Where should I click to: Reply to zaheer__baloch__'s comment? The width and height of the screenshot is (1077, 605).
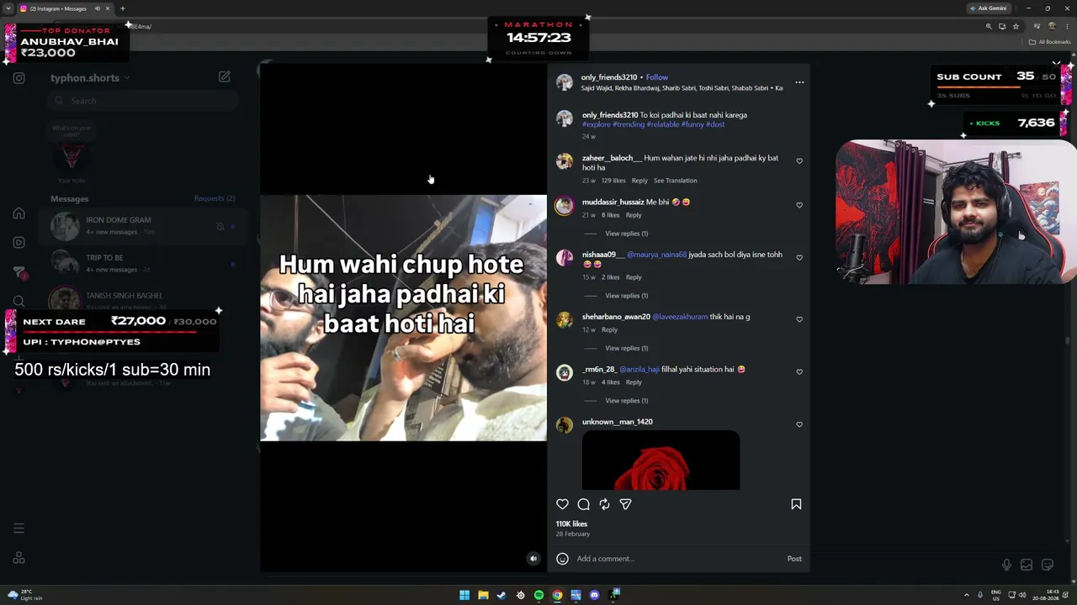click(639, 181)
